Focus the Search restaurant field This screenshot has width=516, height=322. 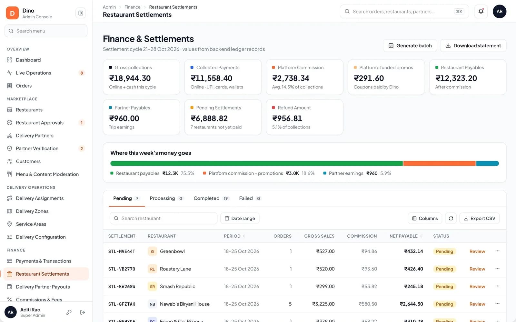(164, 218)
